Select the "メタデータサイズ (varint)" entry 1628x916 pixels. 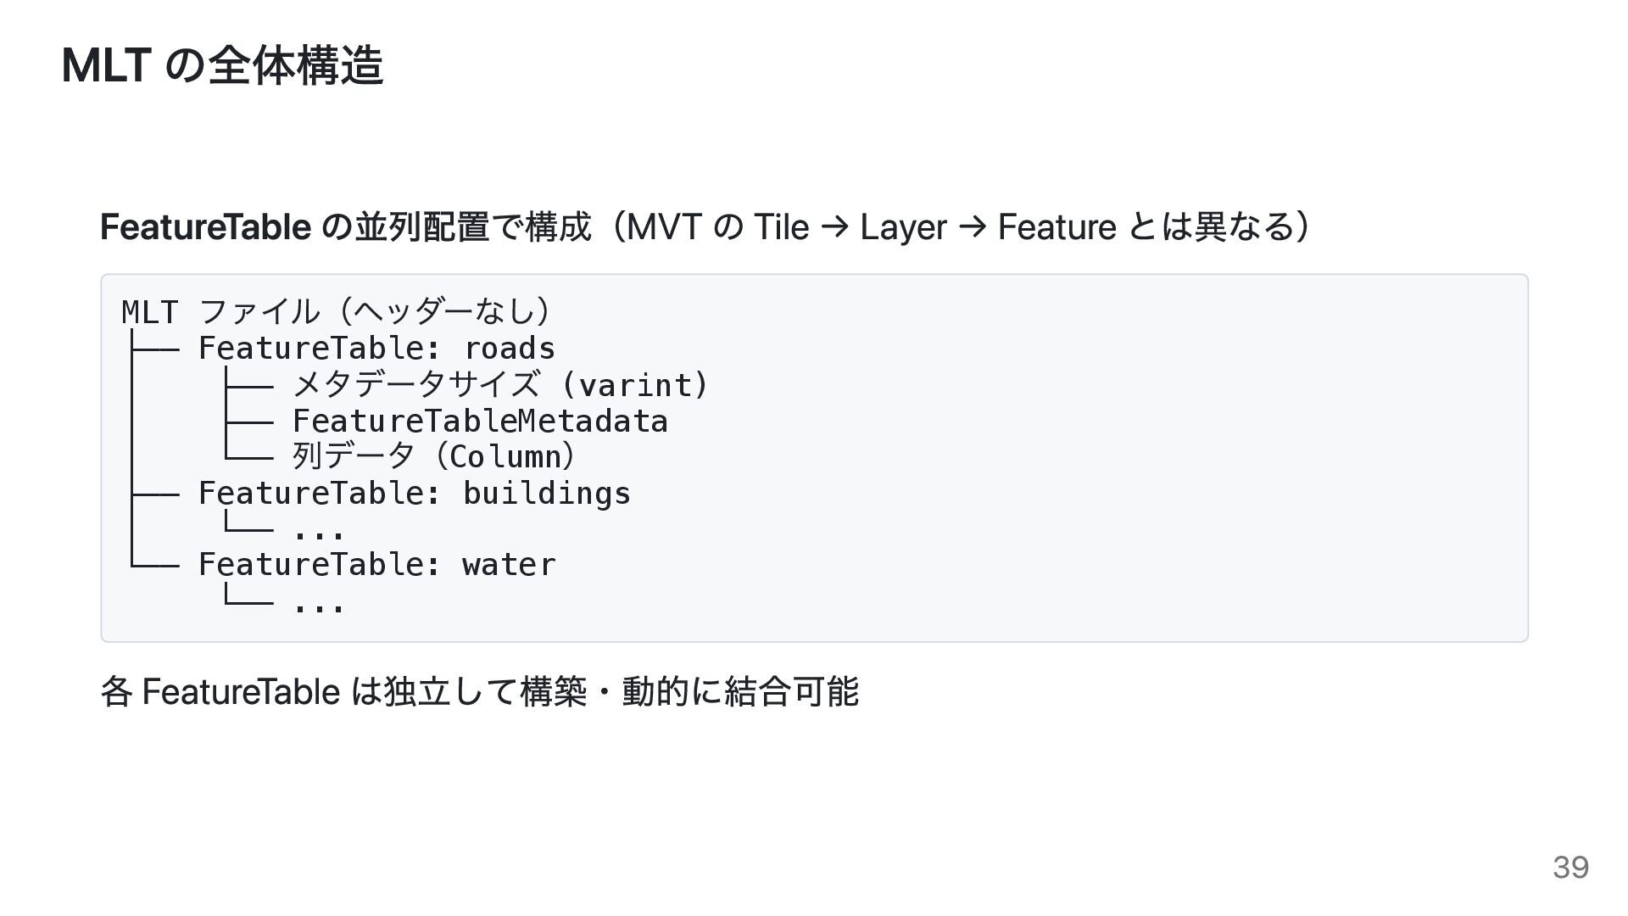(x=500, y=385)
